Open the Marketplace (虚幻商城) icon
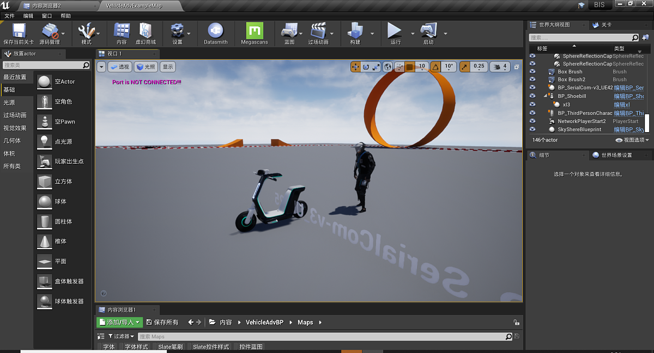The width and height of the screenshot is (654, 353). pyautogui.click(x=146, y=31)
